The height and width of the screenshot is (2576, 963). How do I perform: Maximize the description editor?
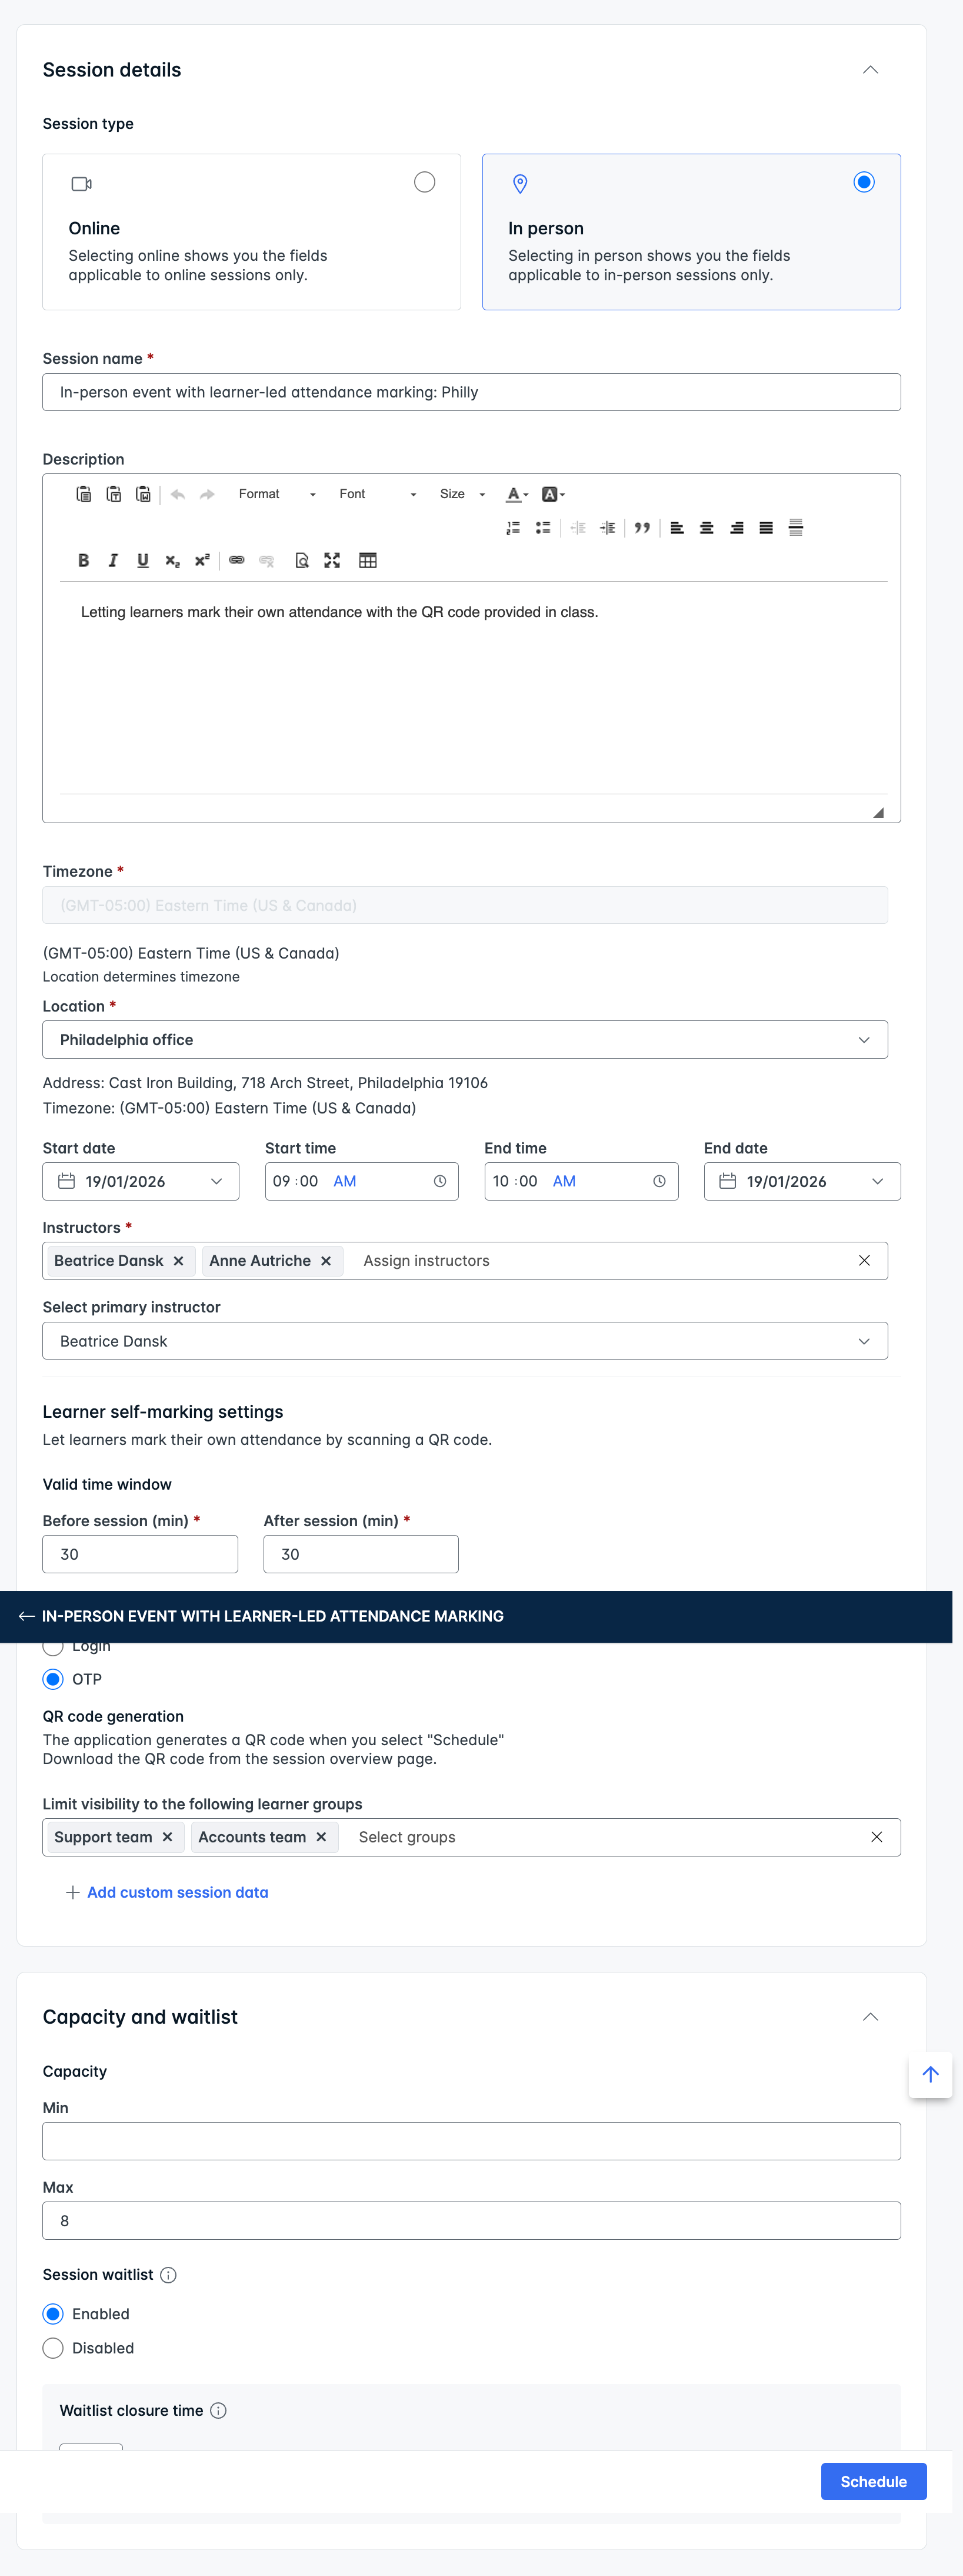click(x=332, y=560)
